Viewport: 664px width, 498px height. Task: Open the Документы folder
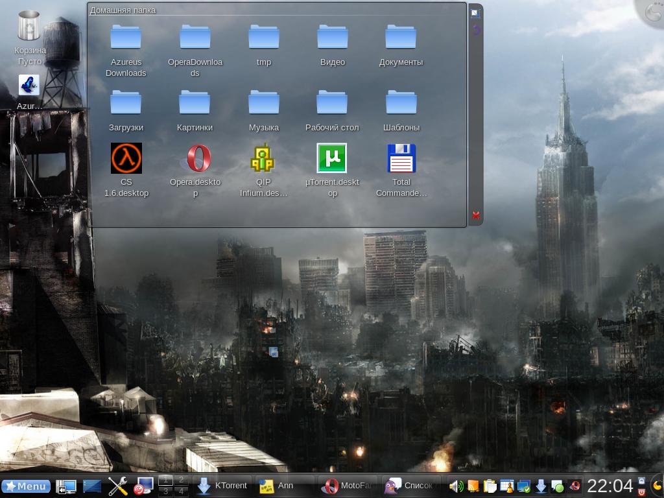[x=401, y=45]
